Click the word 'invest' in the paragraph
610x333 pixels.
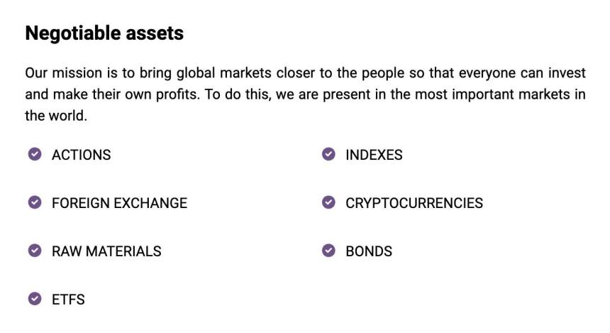[x=567, y=73]
